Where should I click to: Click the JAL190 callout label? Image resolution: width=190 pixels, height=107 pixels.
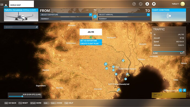tap(91, 32)
